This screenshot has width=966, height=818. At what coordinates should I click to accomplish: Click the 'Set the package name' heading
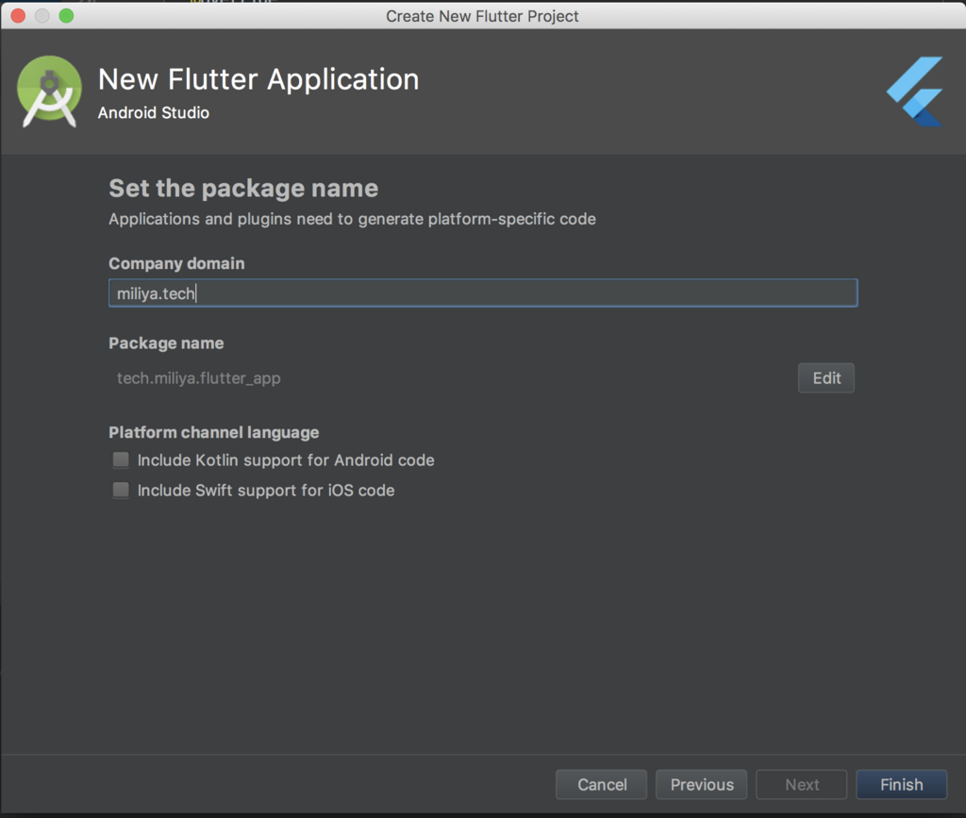coord(243,189)
